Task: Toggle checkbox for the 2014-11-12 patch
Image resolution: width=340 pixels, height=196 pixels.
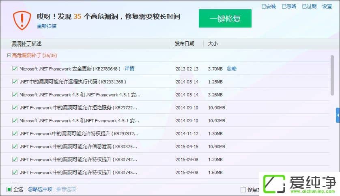Action: [15, 134]
